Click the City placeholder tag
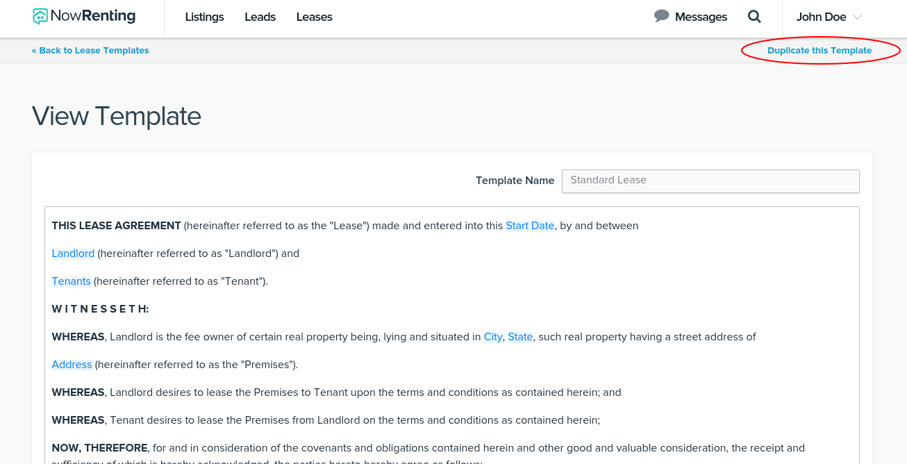Viewport: 907px width, 464px height. point(493,337)
